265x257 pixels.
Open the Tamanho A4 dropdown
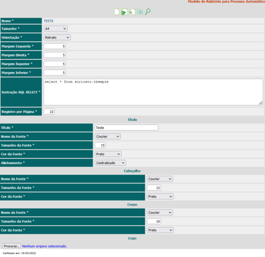(56, 29)
